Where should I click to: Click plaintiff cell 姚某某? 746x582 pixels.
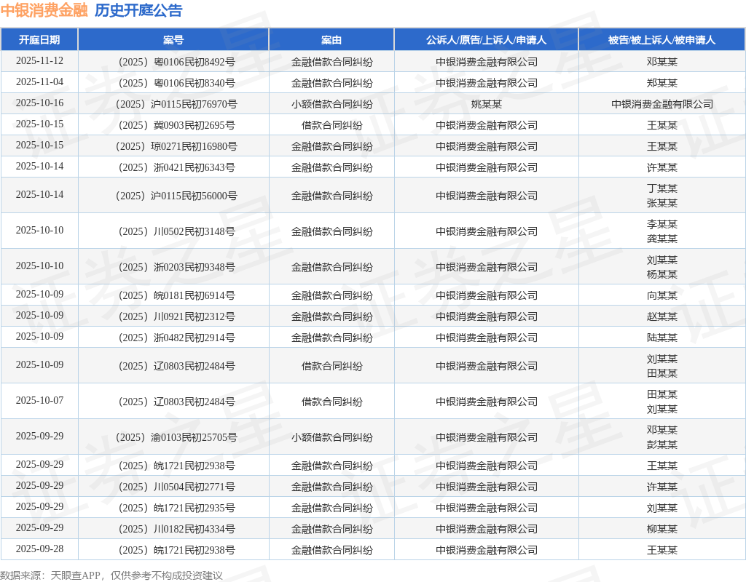pos(486,104)
